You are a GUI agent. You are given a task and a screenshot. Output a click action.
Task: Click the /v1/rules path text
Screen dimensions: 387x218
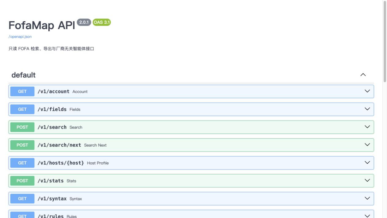pyautogui.click(x=50, y=216)
